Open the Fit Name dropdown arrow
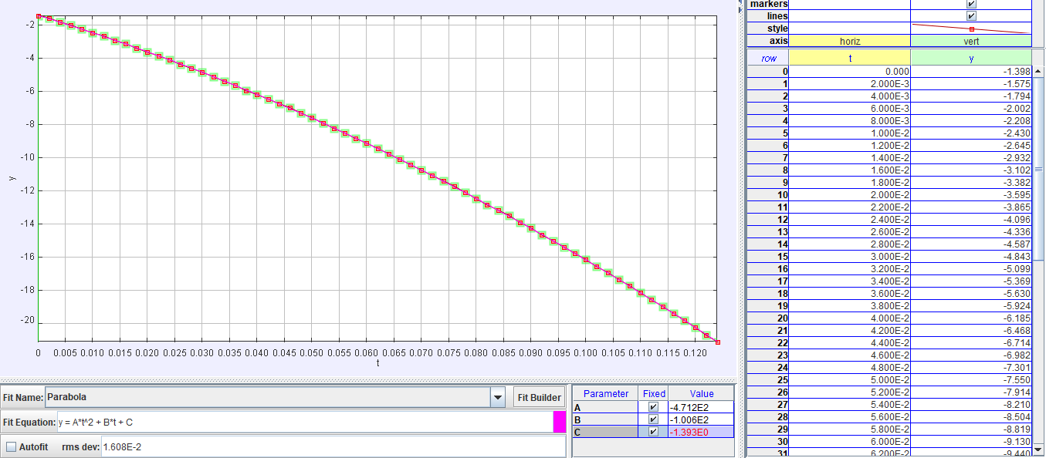This screenshot has height=458, width=1046. click(x=498, y=397)
